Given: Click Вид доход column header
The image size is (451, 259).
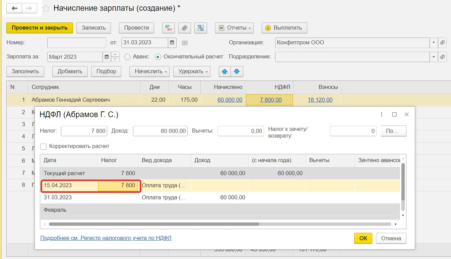Looking at the screenshot, I should click(x=165, y=160).
